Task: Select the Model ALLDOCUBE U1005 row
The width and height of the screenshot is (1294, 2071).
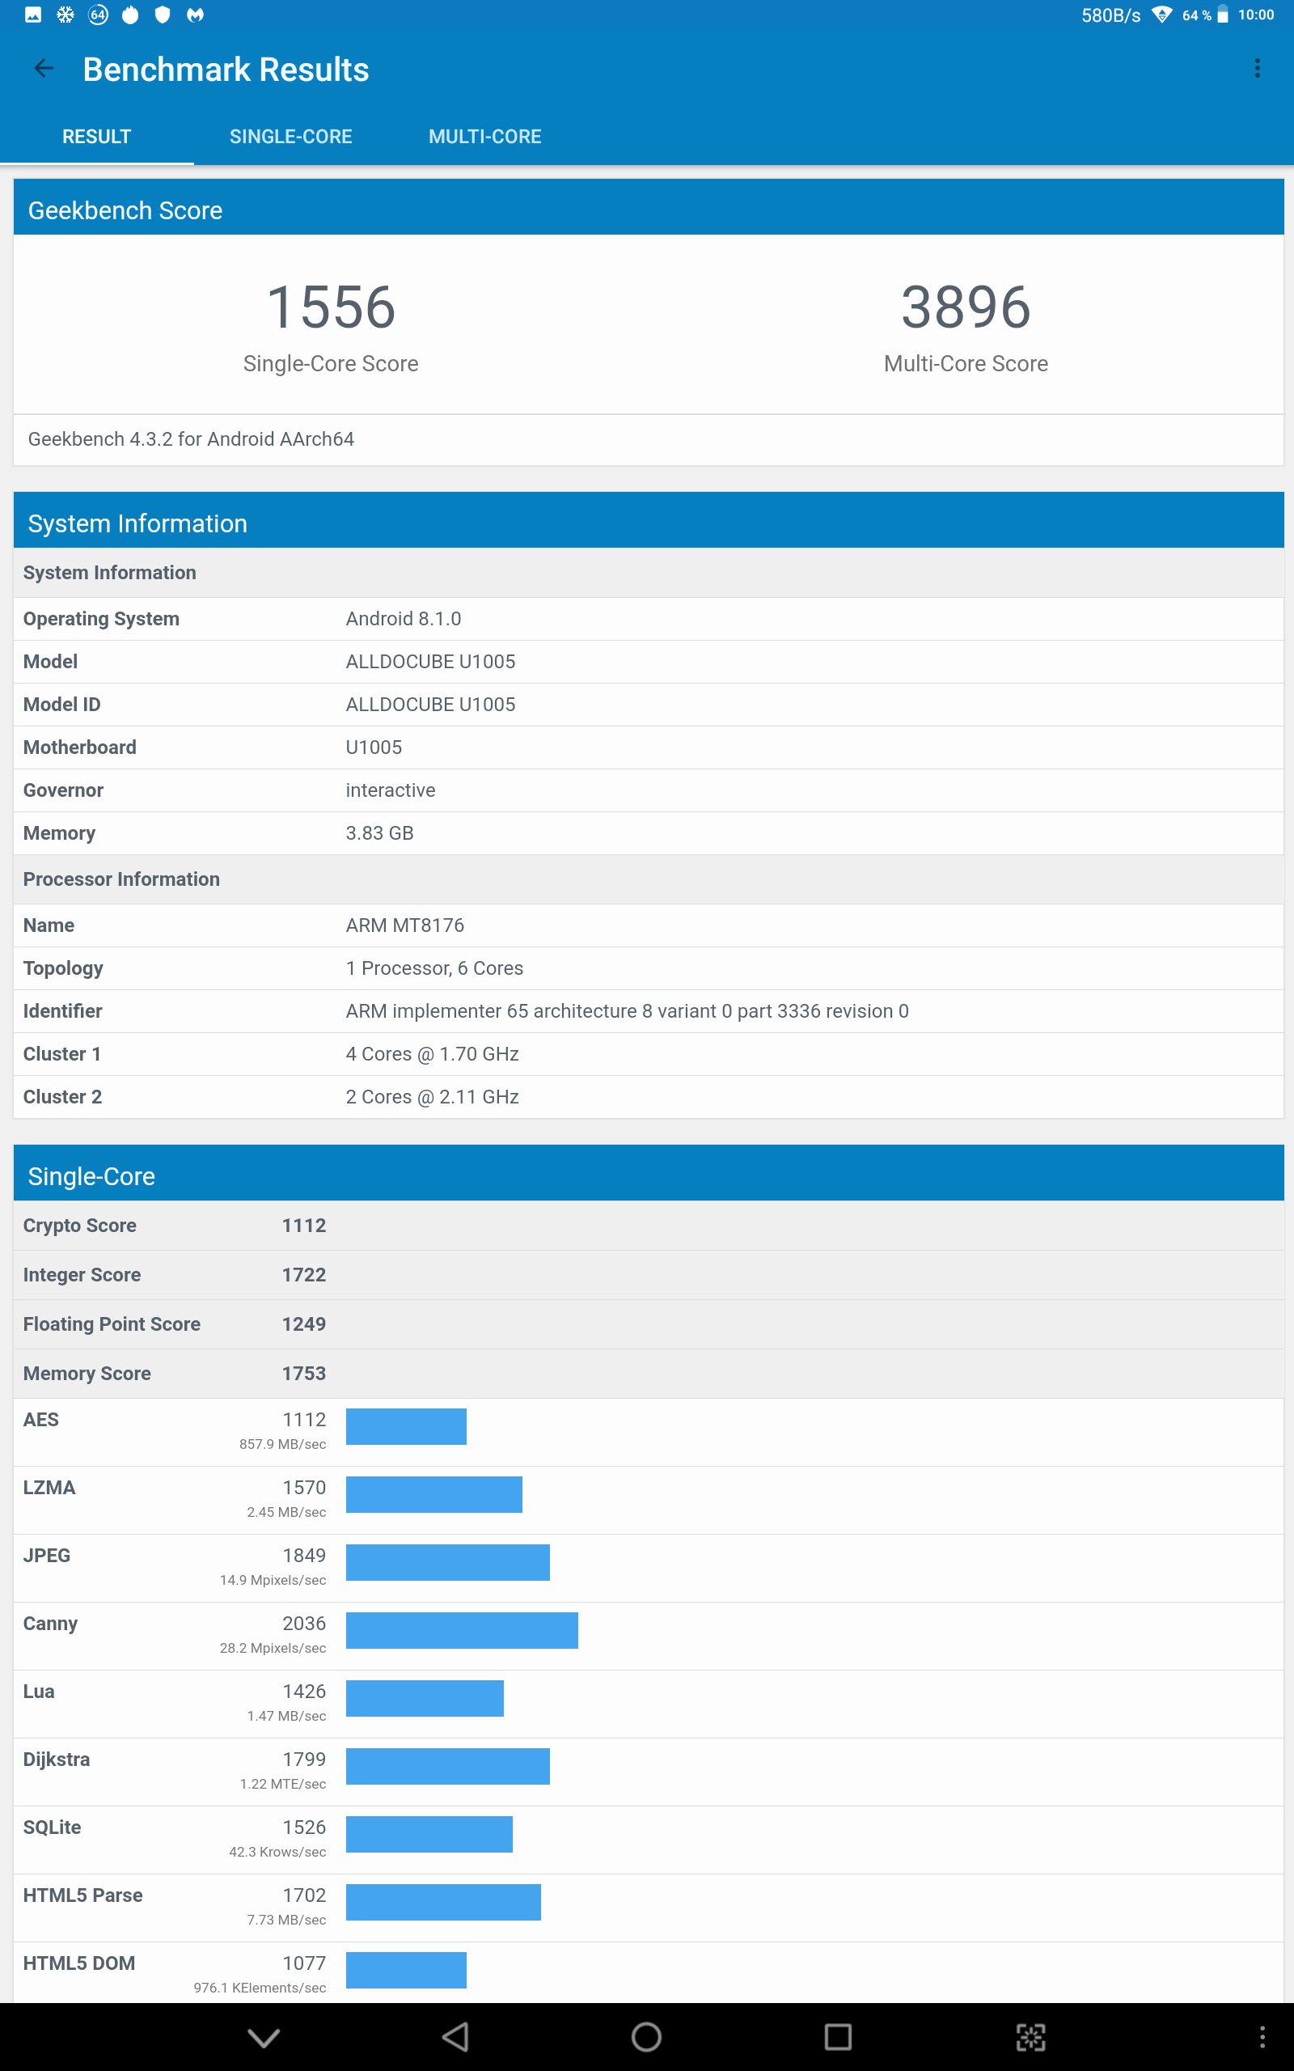Action: tap(648, 662)
